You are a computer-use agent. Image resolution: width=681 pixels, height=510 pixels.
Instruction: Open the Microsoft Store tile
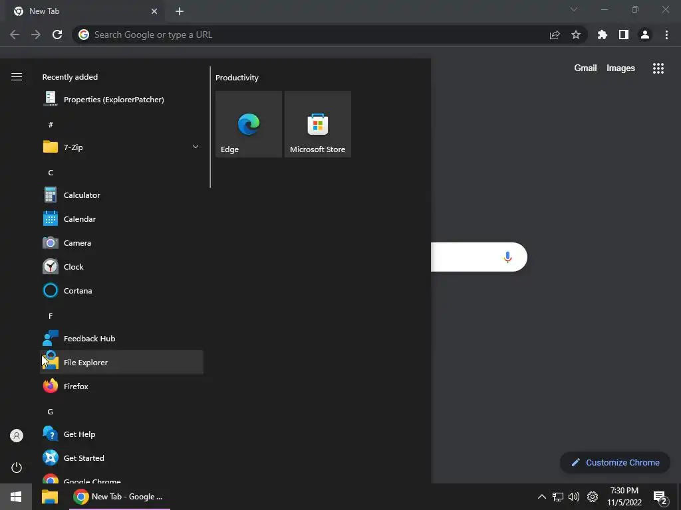317,124
